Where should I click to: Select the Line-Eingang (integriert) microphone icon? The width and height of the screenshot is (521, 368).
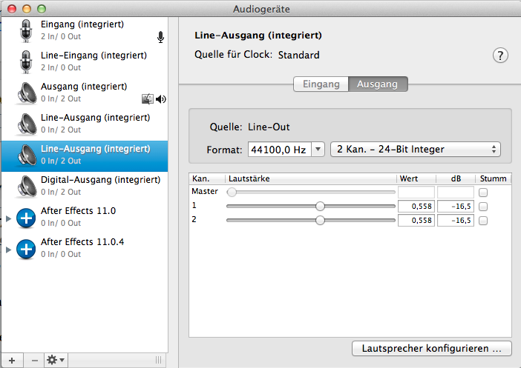pyautogui.click(x=27, y=61)
